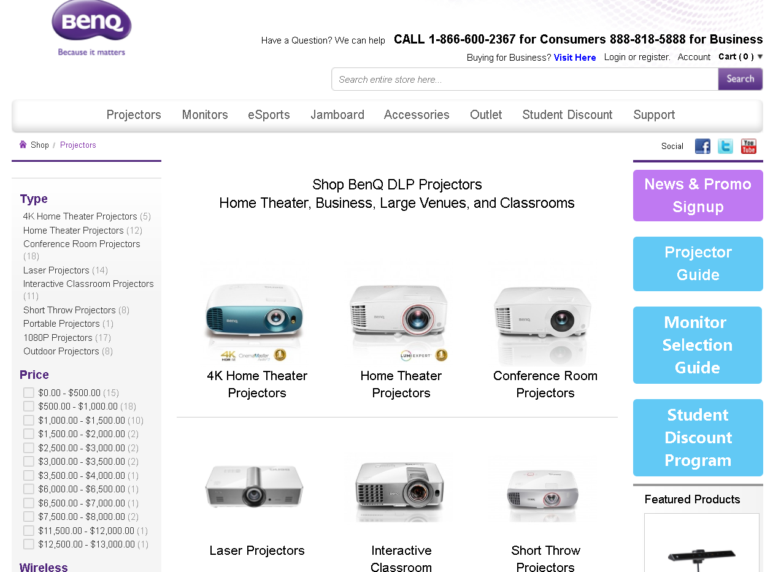
Task: Toggle the $1,000.00 - $1,500.00 price checkbox
Action: coord(29,420)
